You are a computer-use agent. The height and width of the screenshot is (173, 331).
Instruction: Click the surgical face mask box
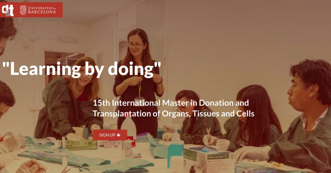coord(208,160)
